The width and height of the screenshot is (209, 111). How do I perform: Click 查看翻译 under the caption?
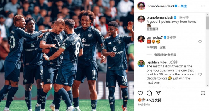152,29
